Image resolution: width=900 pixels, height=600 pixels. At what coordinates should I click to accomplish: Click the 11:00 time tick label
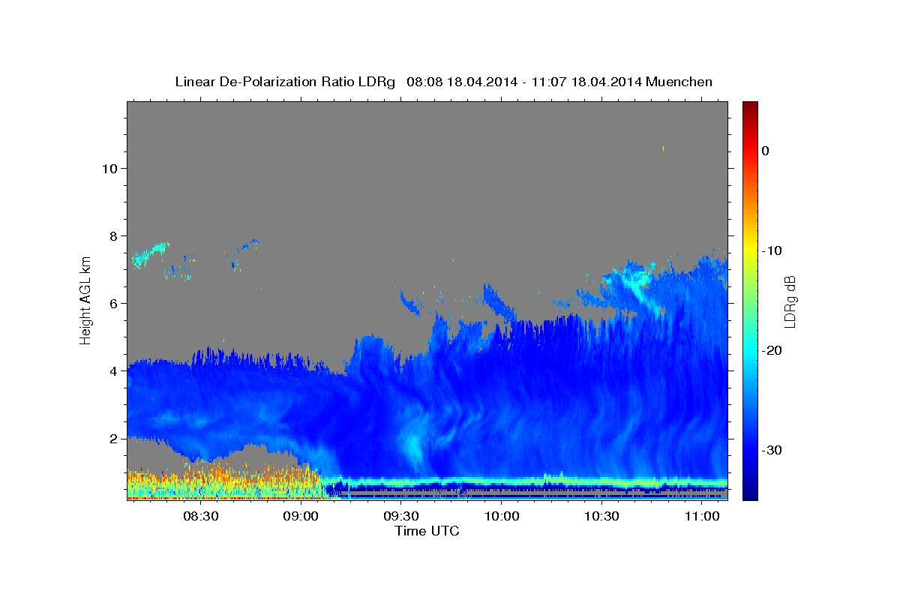click(701, 517)
